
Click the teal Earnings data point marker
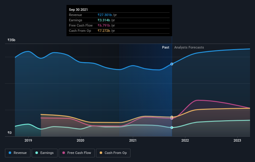pyautogui.click(x=172, y=127)
